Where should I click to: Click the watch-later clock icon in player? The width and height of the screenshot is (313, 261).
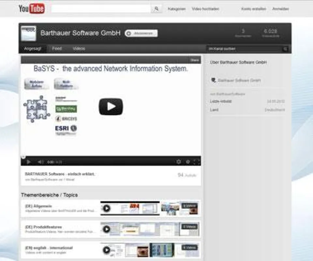pos(179,162)
